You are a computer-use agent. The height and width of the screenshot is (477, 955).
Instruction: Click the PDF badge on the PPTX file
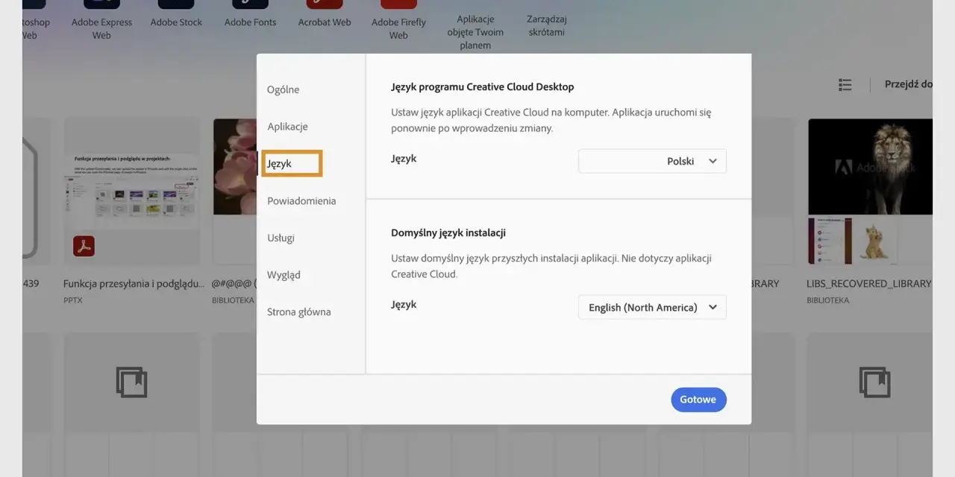coord(84,246)
